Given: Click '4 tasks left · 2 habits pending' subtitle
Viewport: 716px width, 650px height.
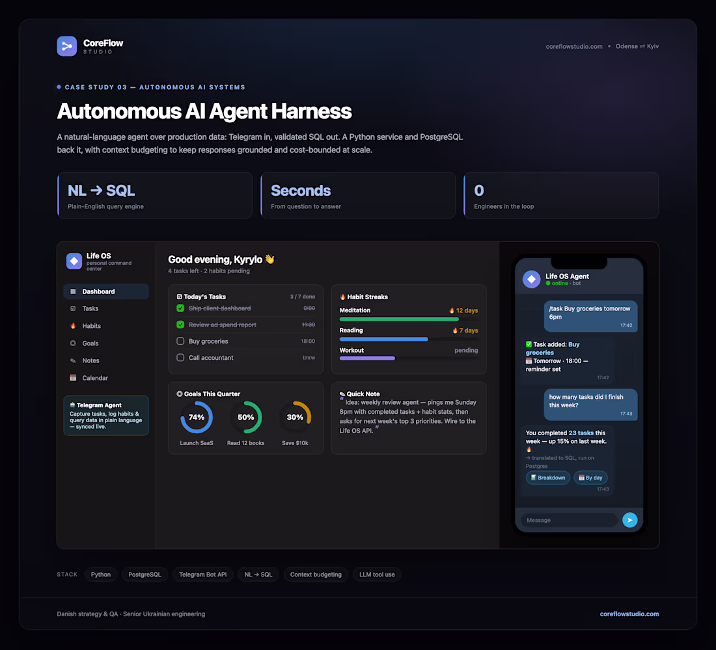Looking at the screenshot, I should point(209,271).
